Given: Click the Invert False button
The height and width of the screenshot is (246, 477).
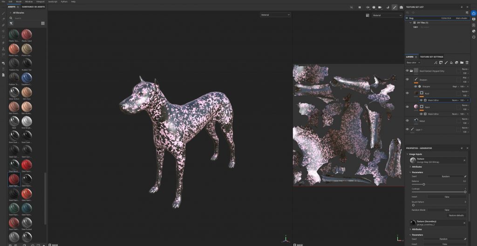Looking at the screenshot, I should 446,196.
